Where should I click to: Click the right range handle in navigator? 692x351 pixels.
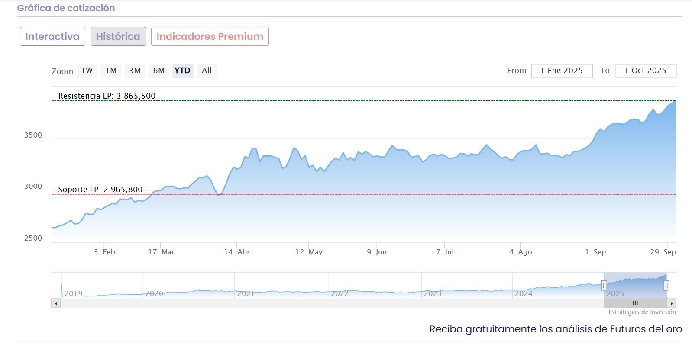tap(666, 285)
